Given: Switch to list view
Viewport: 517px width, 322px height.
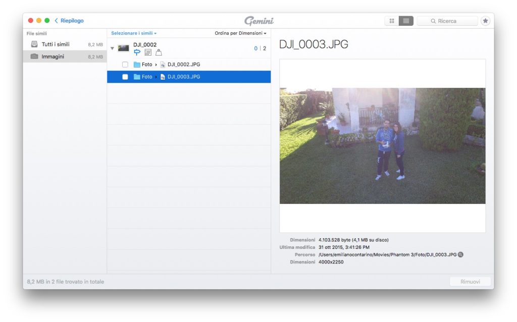Looking at the screenshot, I should coord(406,21).
